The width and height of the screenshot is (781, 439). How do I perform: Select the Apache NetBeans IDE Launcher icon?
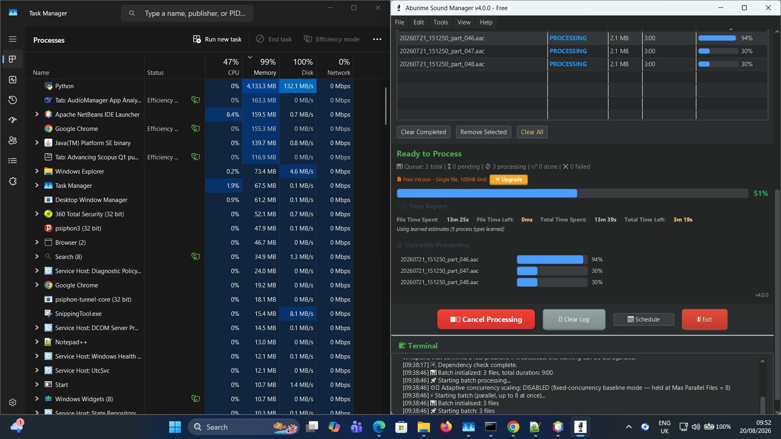(48, 115)
